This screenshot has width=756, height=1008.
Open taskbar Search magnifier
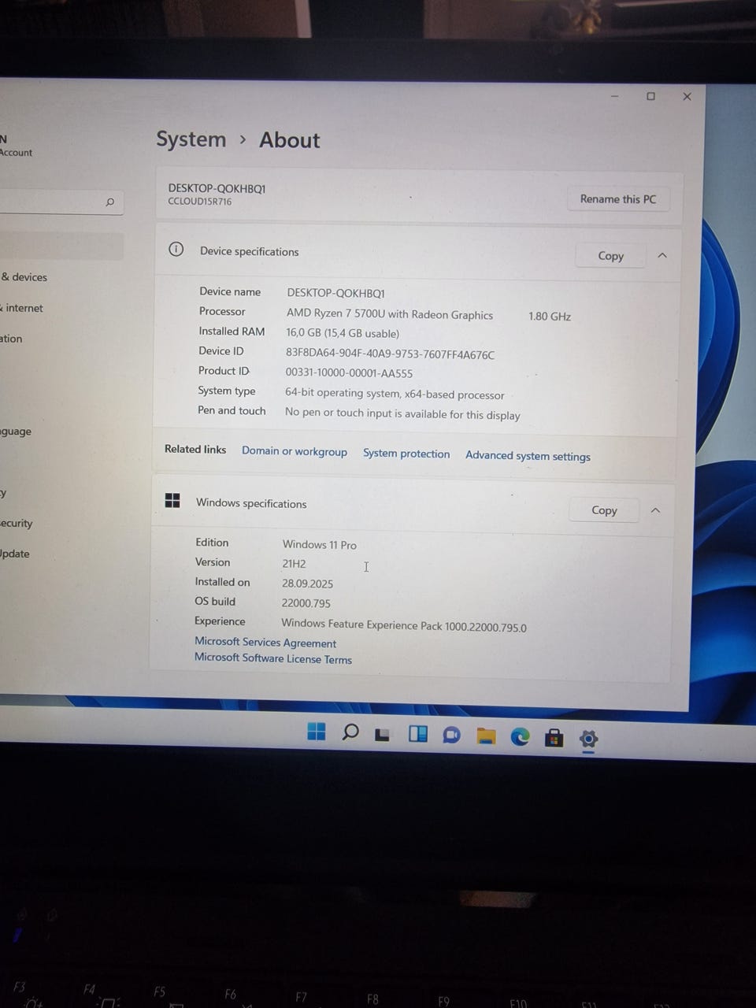(x=350, y=732)
